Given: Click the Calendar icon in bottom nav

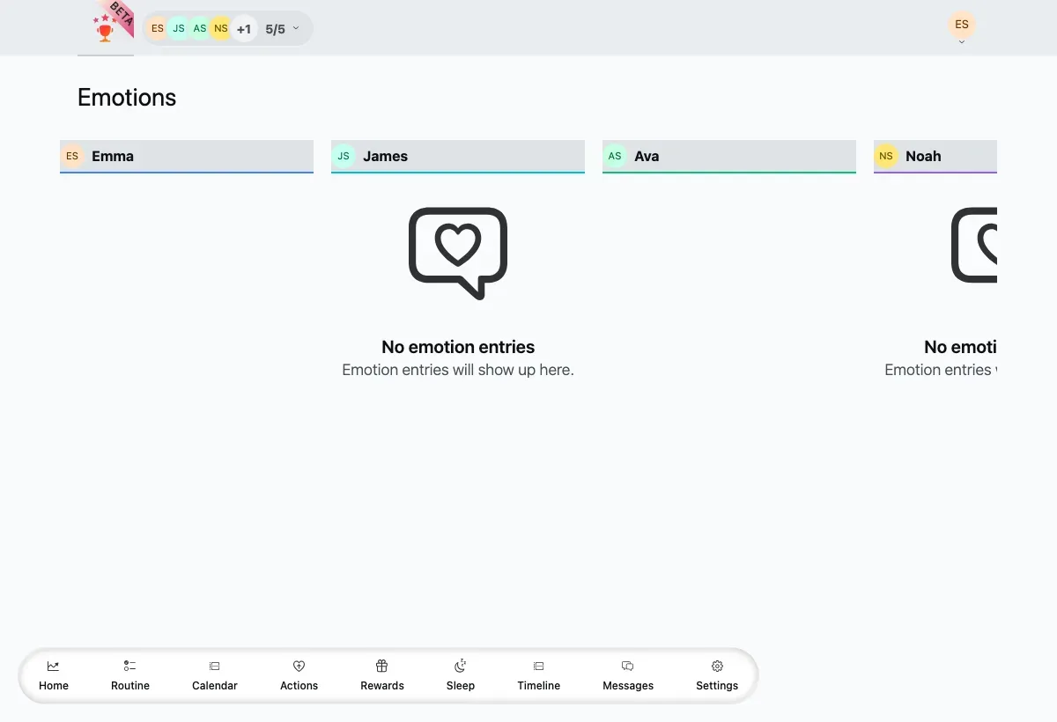Looking at the screenshot, I should 215,667.
